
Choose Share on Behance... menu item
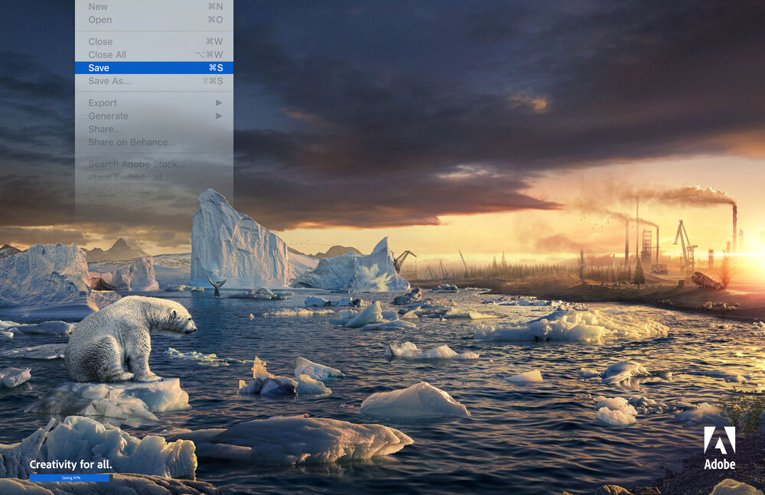tap(132, 142)
